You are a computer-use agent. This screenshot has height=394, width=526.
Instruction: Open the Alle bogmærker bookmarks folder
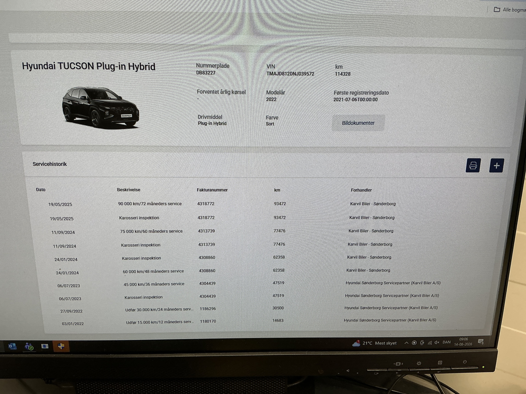pyautogui.click(x=510, y=10)
